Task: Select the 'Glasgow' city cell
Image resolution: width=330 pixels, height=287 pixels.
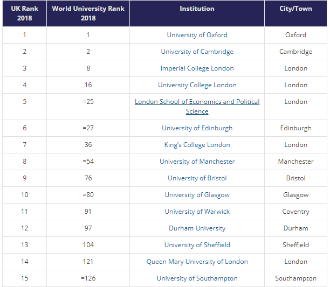Action: click(295, 195)
